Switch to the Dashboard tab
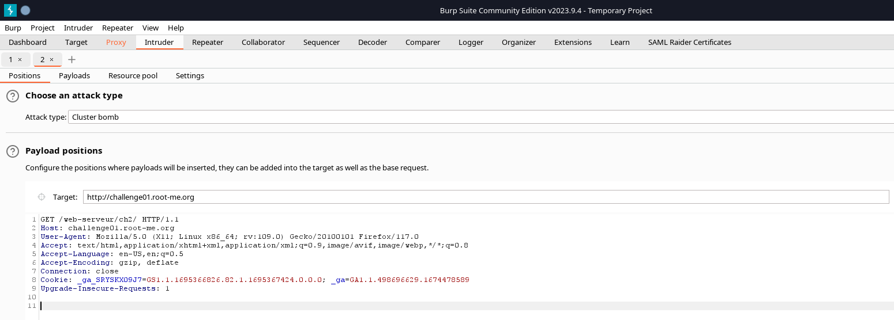894x320 pixels. coord(28,42)
